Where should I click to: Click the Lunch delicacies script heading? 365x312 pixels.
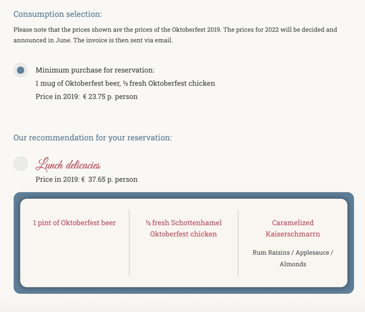pyautogui.click(x=68, y=165)
